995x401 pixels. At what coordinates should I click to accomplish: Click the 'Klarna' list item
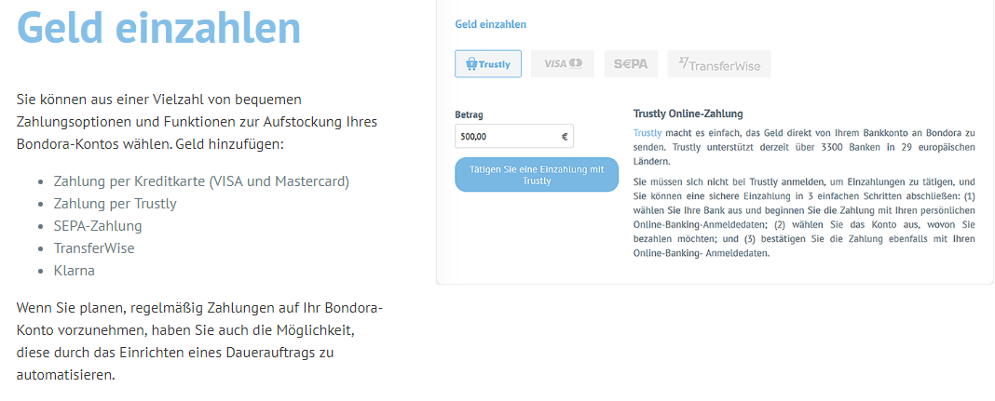coord(75,271)
